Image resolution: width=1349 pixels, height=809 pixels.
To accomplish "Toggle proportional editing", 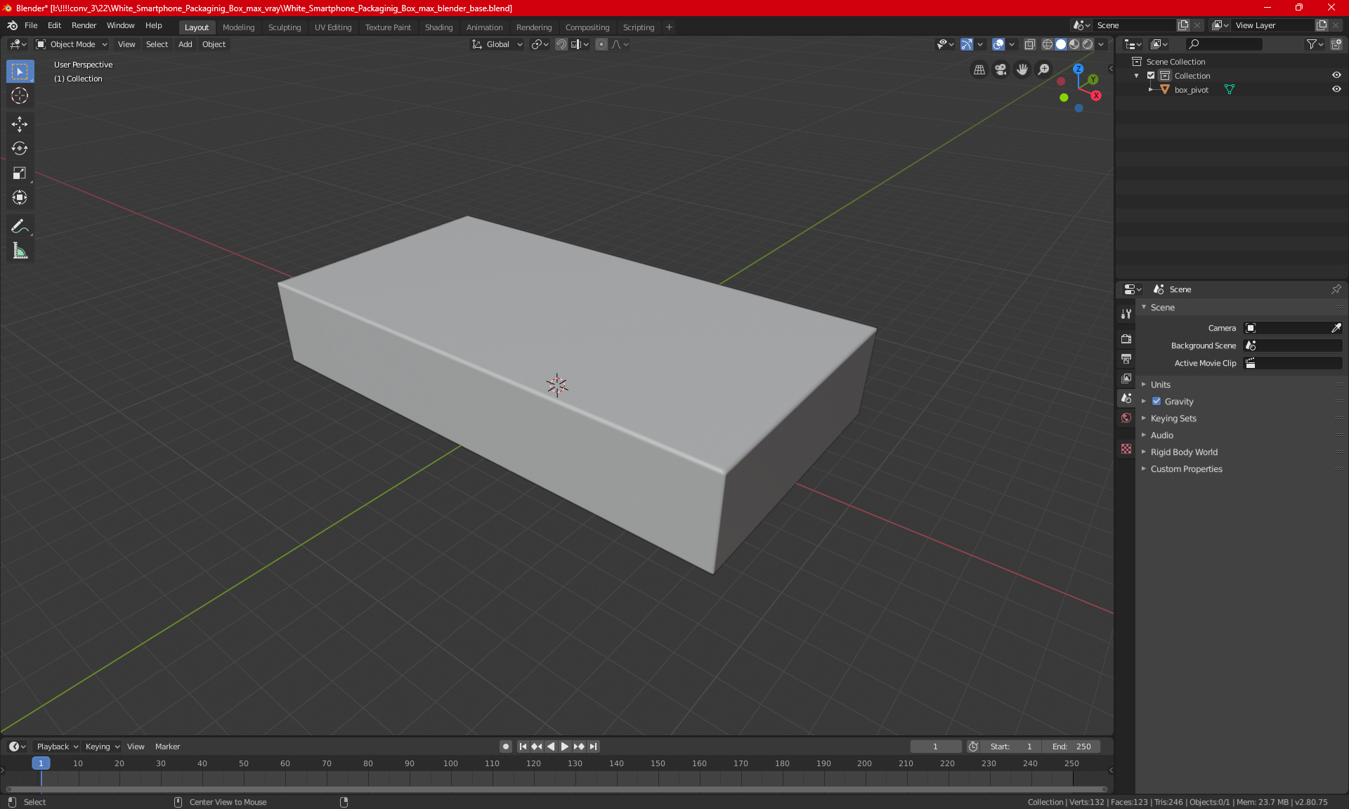I will 601,44.
